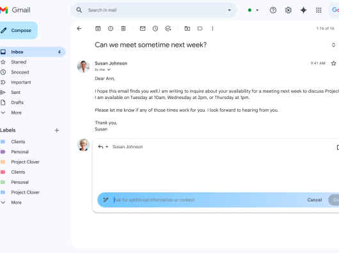Screen dimensions: 339x253
Task: Open the reply type dropdown arrow
Action: pyautogui.click(x=107, y=147)
